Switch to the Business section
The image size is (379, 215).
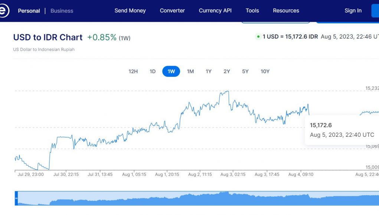[x=62, y=11]
